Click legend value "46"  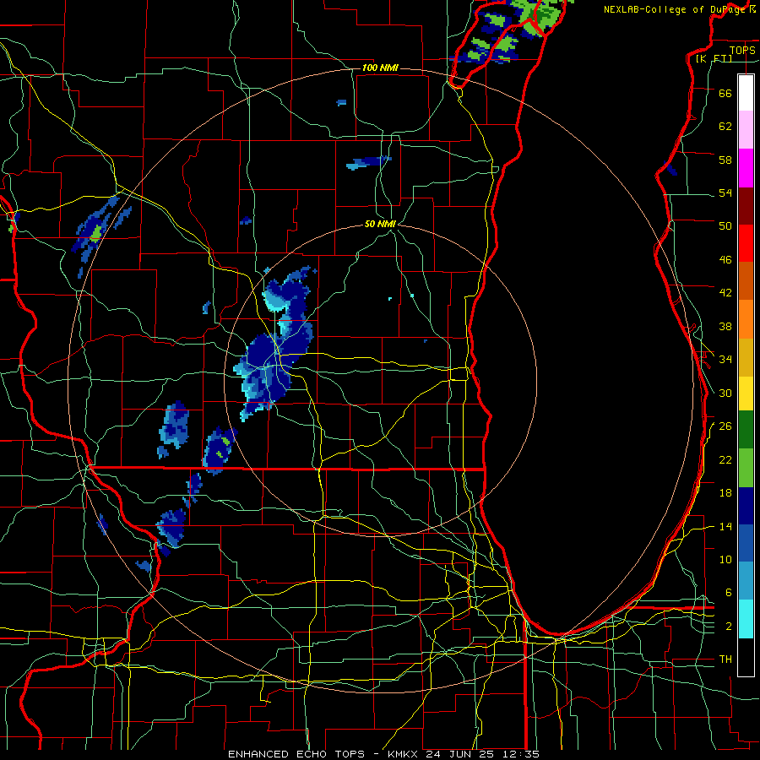tap(725, 260)
